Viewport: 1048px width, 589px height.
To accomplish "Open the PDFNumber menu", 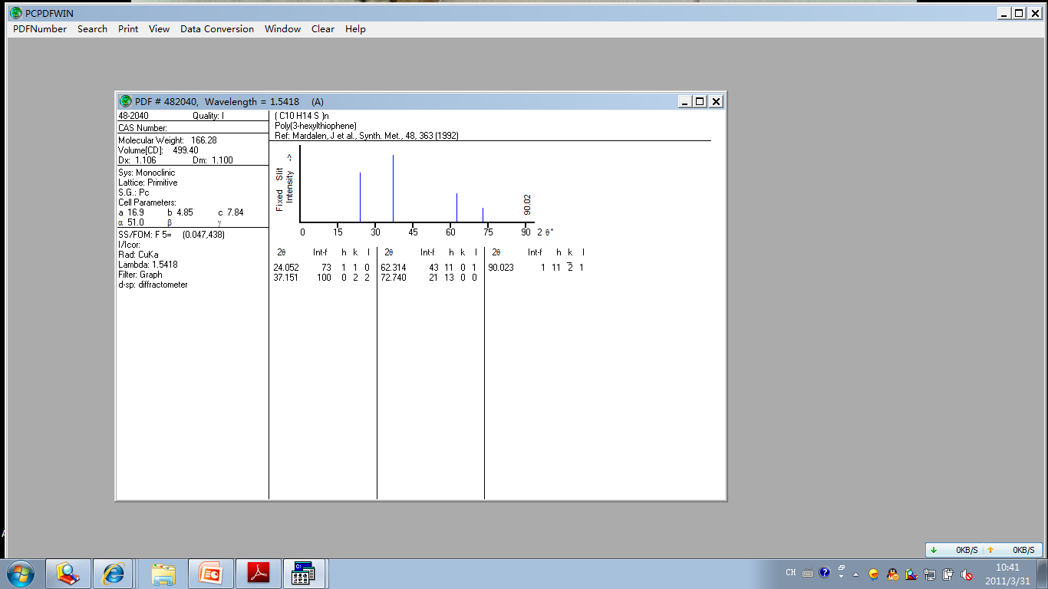I will (x=40, y=29).
